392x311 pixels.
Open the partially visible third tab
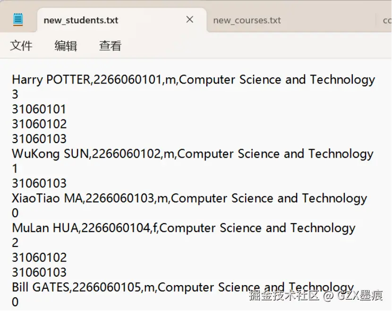386,20
